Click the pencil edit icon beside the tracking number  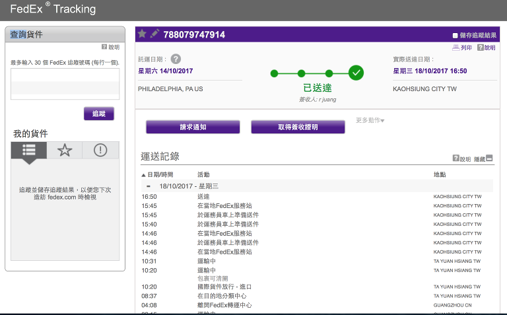click(154, 34)
